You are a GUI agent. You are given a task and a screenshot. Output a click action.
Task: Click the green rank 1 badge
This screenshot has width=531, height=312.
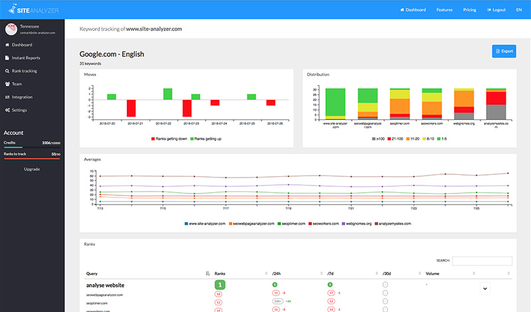[220, 285]
